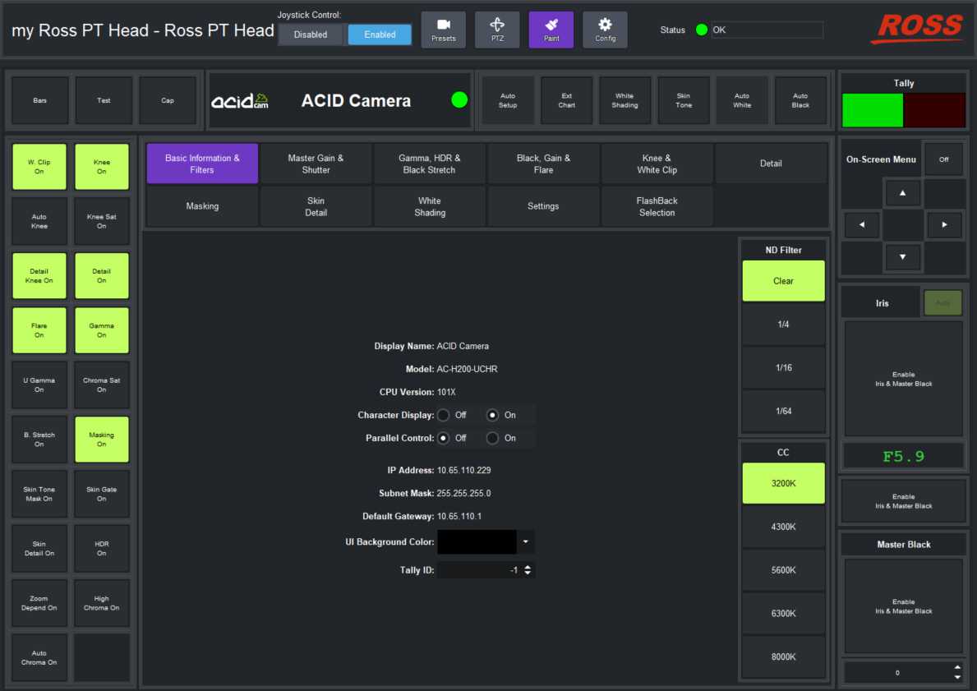Set Character Display to Off
The image size is (977, 691).
click(x=444, y=415)
